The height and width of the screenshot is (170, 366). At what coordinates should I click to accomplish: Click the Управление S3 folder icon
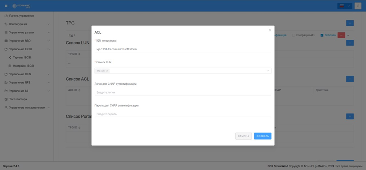point(6,91)
